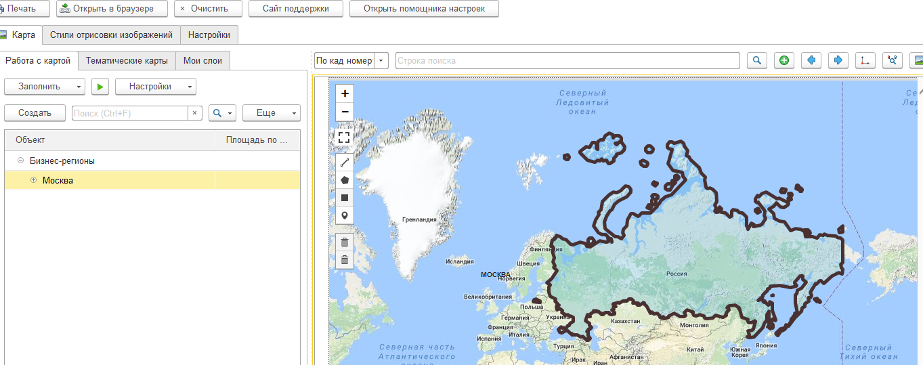The height and width of the screenshot is (365, 923).
Task: Select the place marker tool
Action: pyautogui.click(x=345, y=215)
